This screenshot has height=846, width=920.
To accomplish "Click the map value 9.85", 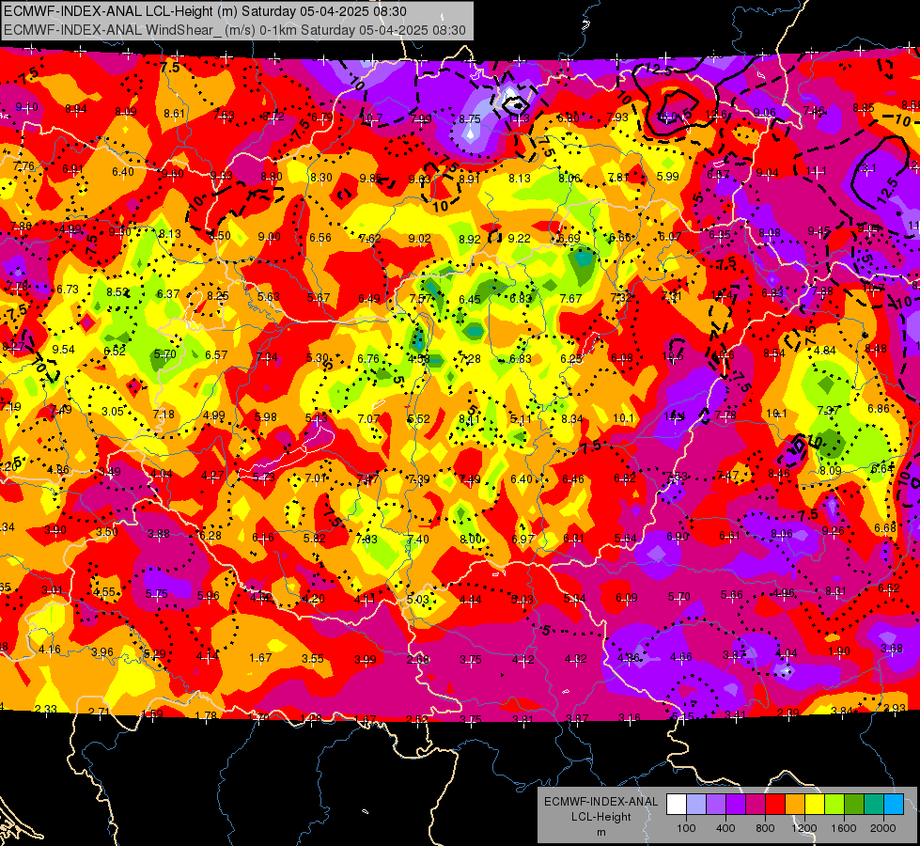I will pyautogui.click(x=371, y=178).
